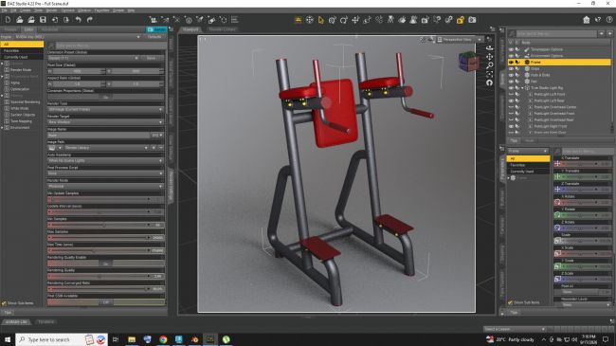Viewport: 616px width, 346px height.
Task: Toggle visibility of PointLight Left Front
Action: point(511,95)
